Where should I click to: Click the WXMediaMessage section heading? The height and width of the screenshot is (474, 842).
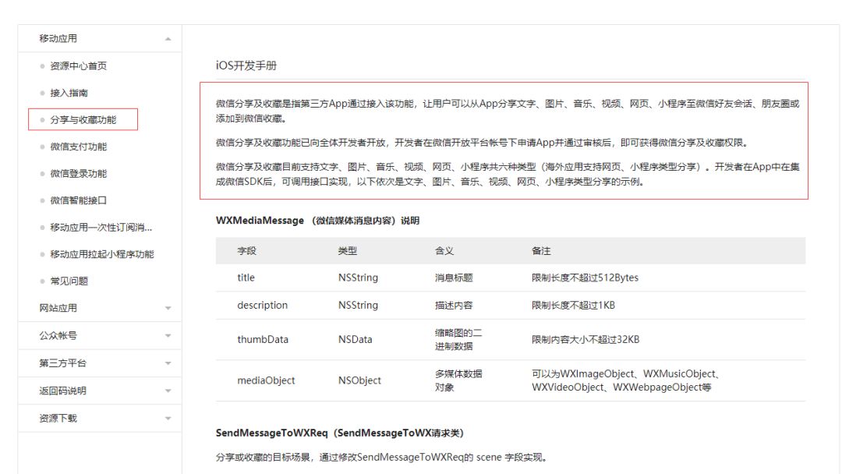[x=317, y=221]
